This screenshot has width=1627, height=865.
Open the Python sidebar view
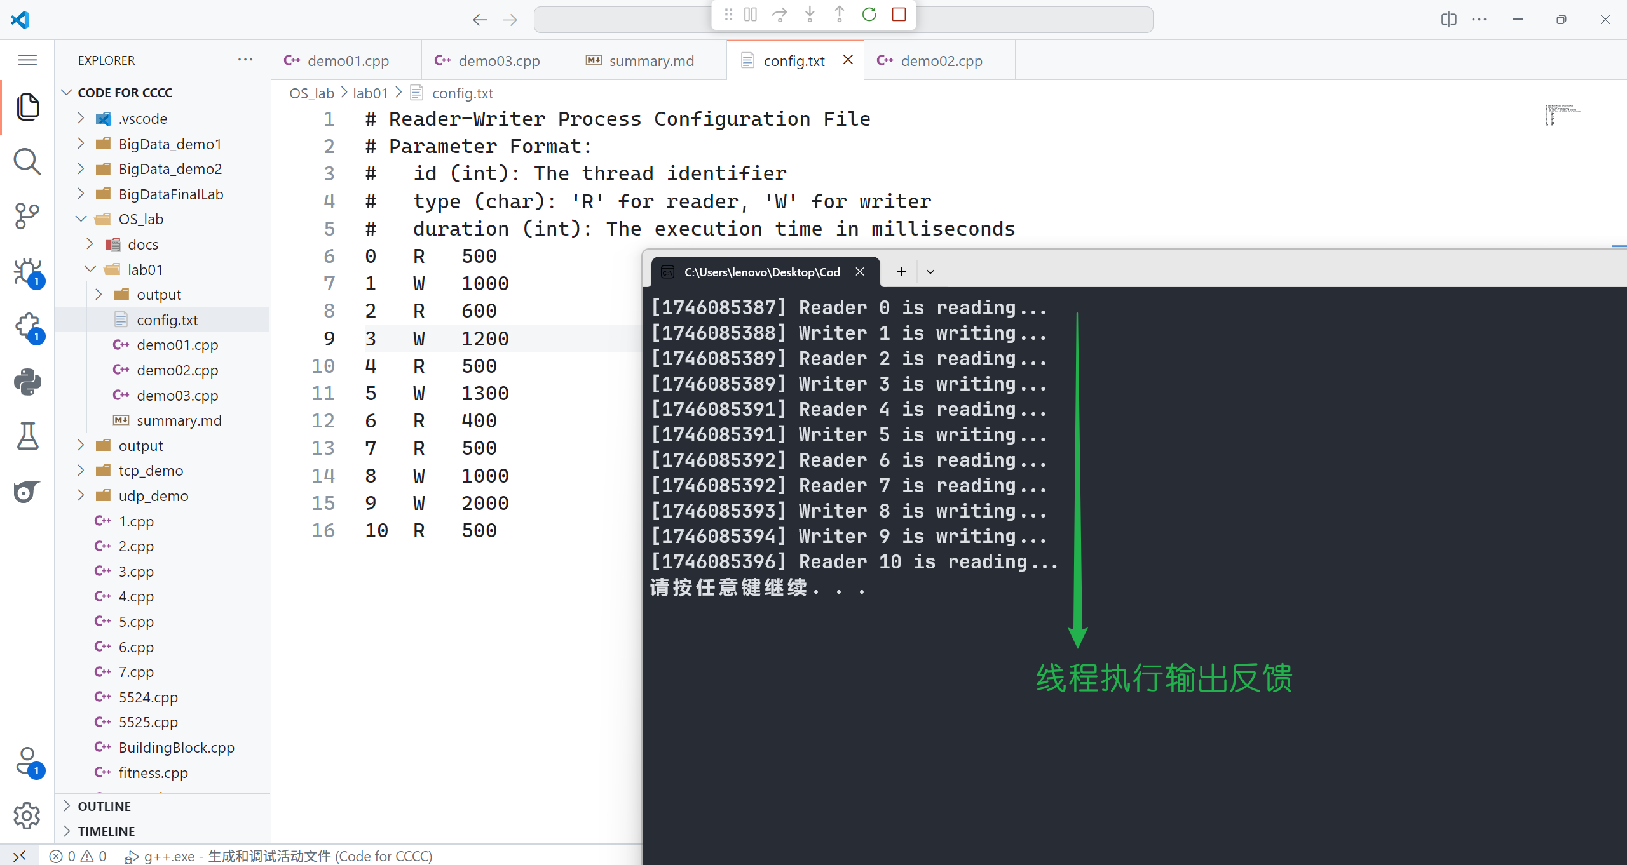27,382
